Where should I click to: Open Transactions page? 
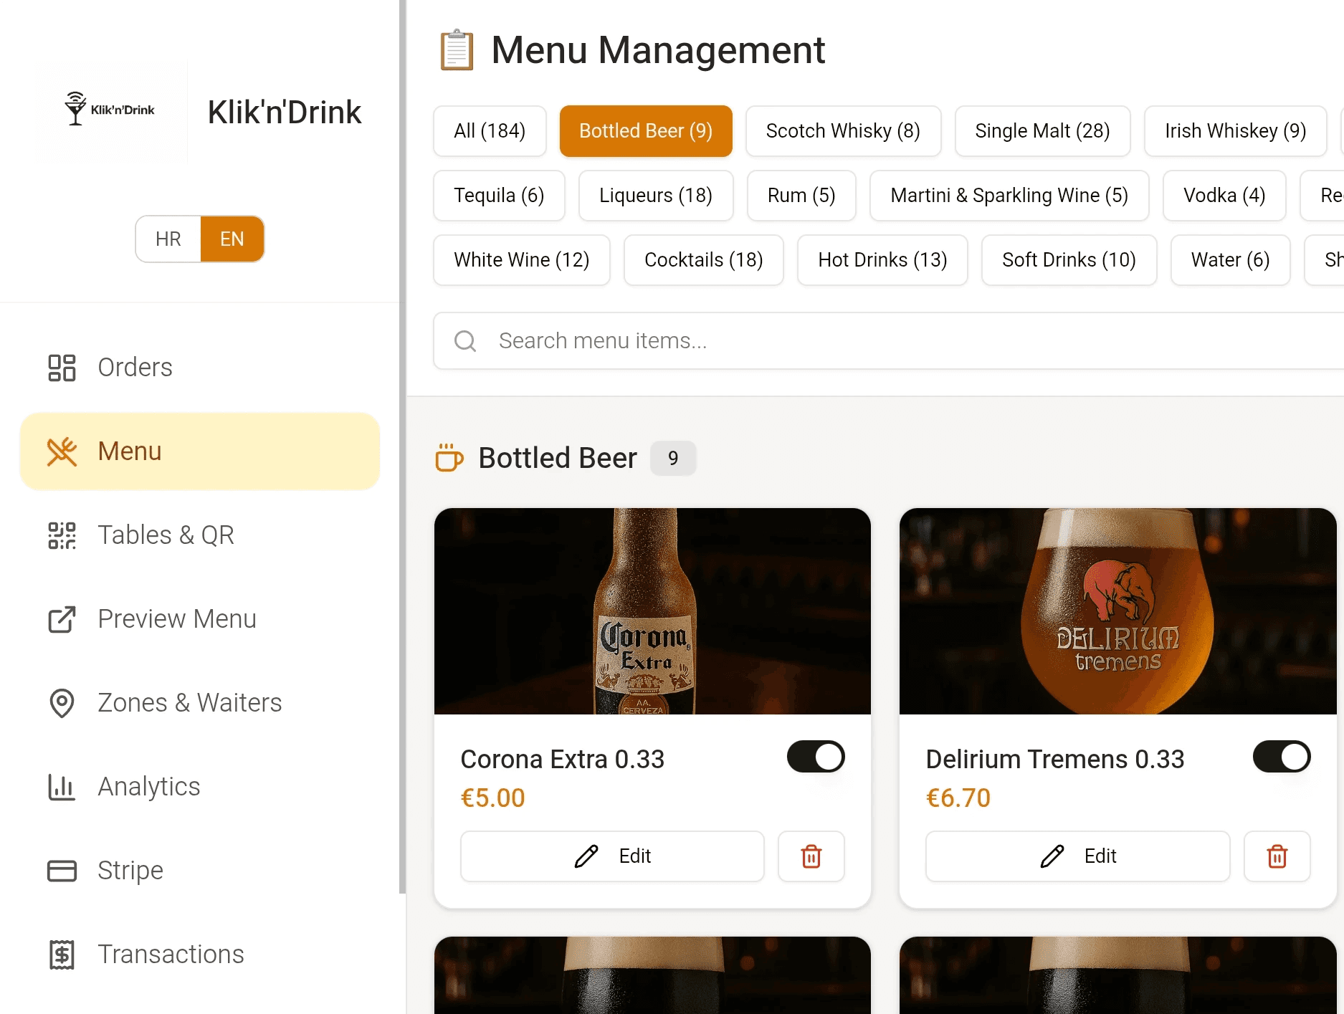click(200, 955)
